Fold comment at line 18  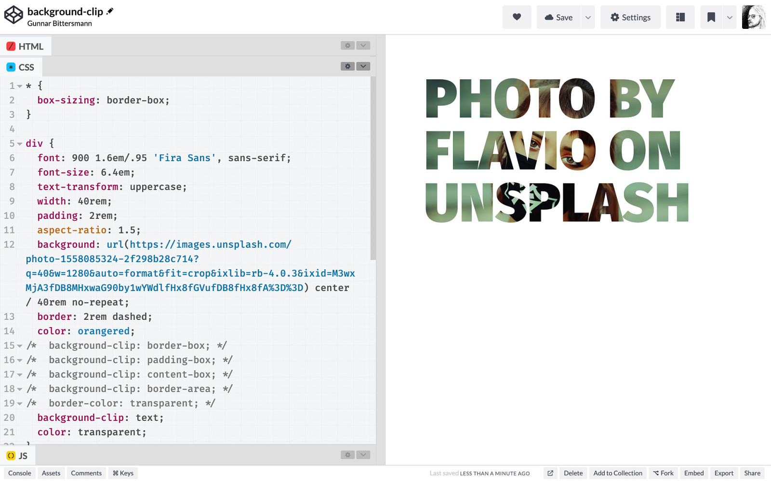[x=20, y=389]
